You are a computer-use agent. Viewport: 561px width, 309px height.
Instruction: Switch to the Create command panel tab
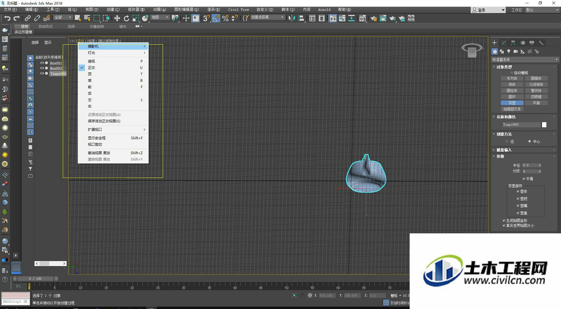[494, 43]
